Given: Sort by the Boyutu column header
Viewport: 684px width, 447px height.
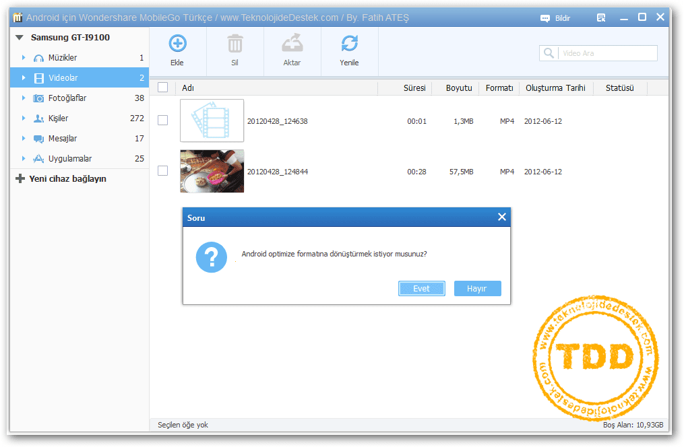Looking at the screenshot, I should (x=456, y=88).
